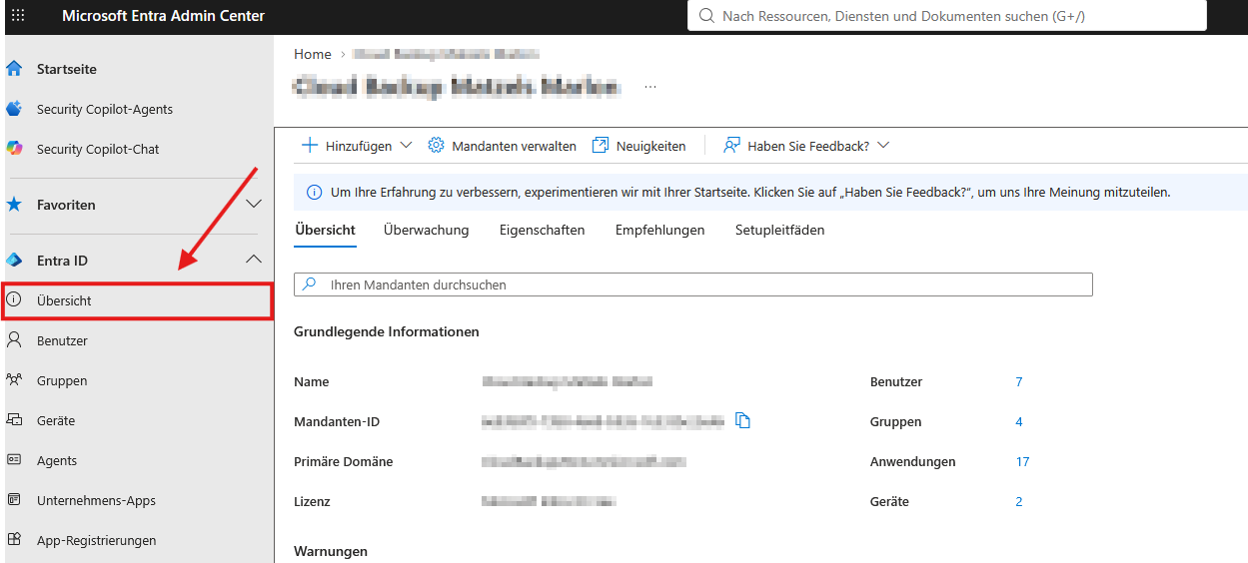Click the Lizenz label

coord(312,501)
